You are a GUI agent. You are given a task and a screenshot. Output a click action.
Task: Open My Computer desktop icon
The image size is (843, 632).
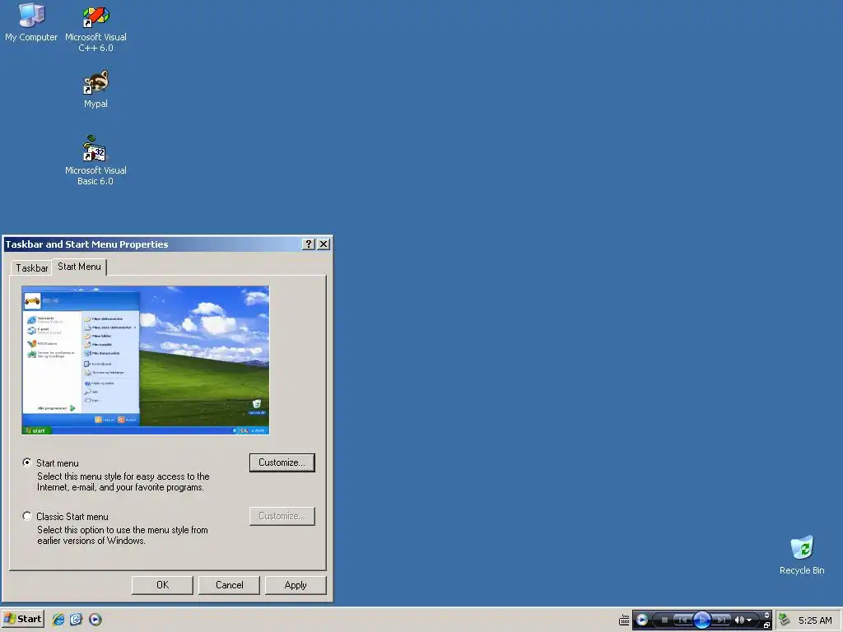31,21
